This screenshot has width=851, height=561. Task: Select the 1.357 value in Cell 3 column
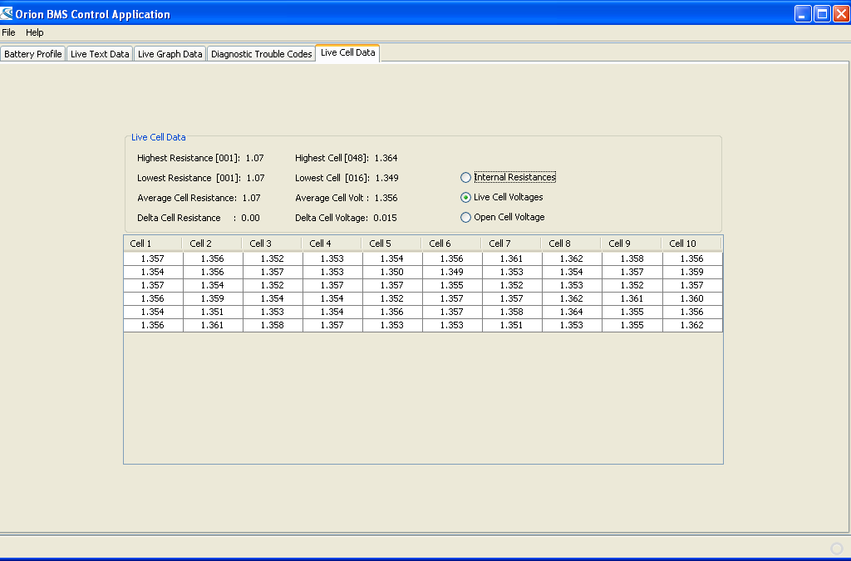[273, 272]
